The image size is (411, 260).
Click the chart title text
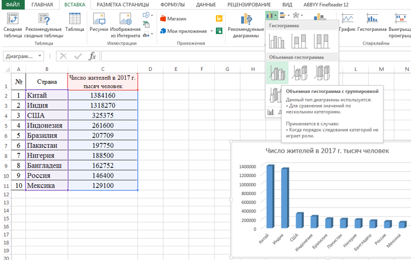[327, 151]
